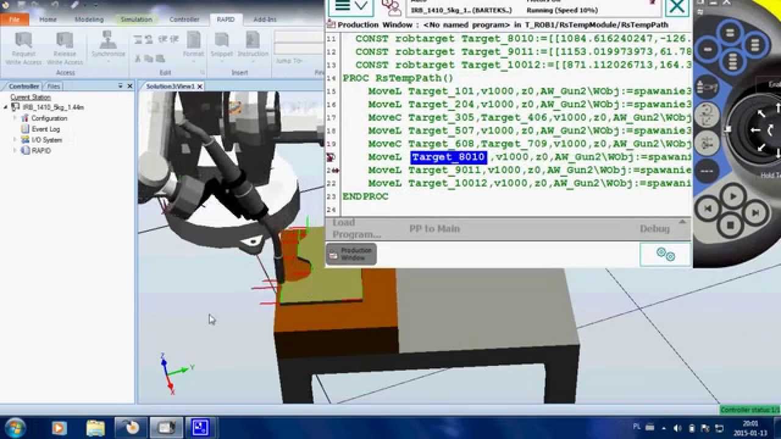Expand the Configuration tree node

[16, 118]
